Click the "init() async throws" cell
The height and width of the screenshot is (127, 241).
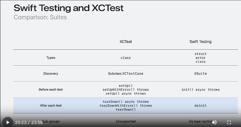(200, 90)
